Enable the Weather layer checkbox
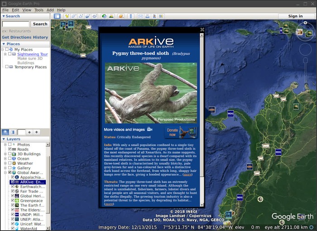317x231 pixels. (x=10, y=163)
